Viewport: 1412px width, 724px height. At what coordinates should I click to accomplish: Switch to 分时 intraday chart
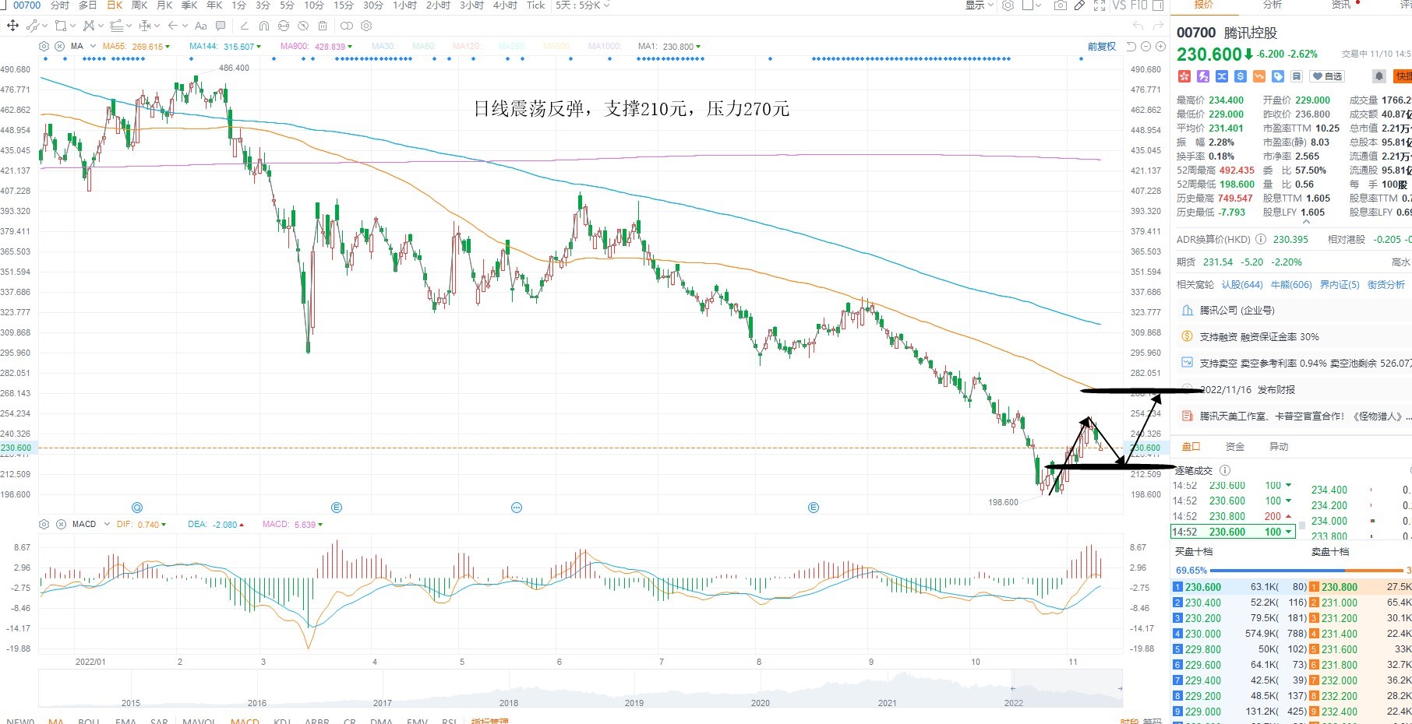click(x=60, y=5)
